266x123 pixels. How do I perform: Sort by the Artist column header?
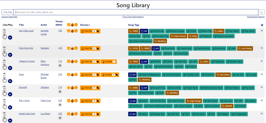(44, 25)
